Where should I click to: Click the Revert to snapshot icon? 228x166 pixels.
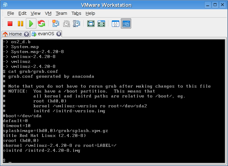[66, 23]
